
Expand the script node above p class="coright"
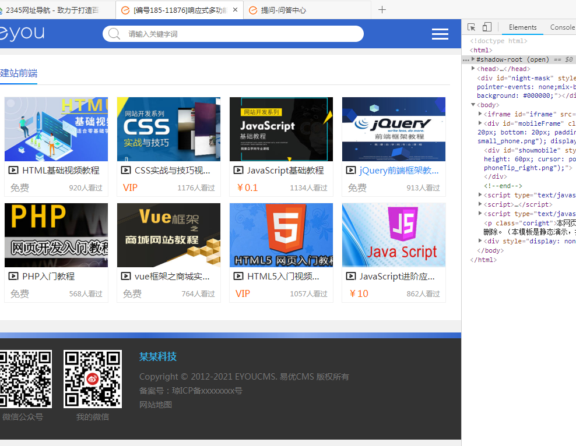pos(480,213)
